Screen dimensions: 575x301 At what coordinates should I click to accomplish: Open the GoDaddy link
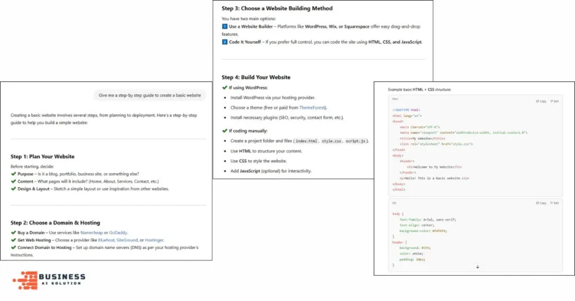pyautogui.click(x=118, y=232)
